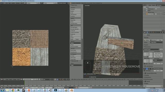Click the Loop Cut and Slide button
Image resolution: width=165 pixels, height=92 pixels.
[76, 32]
